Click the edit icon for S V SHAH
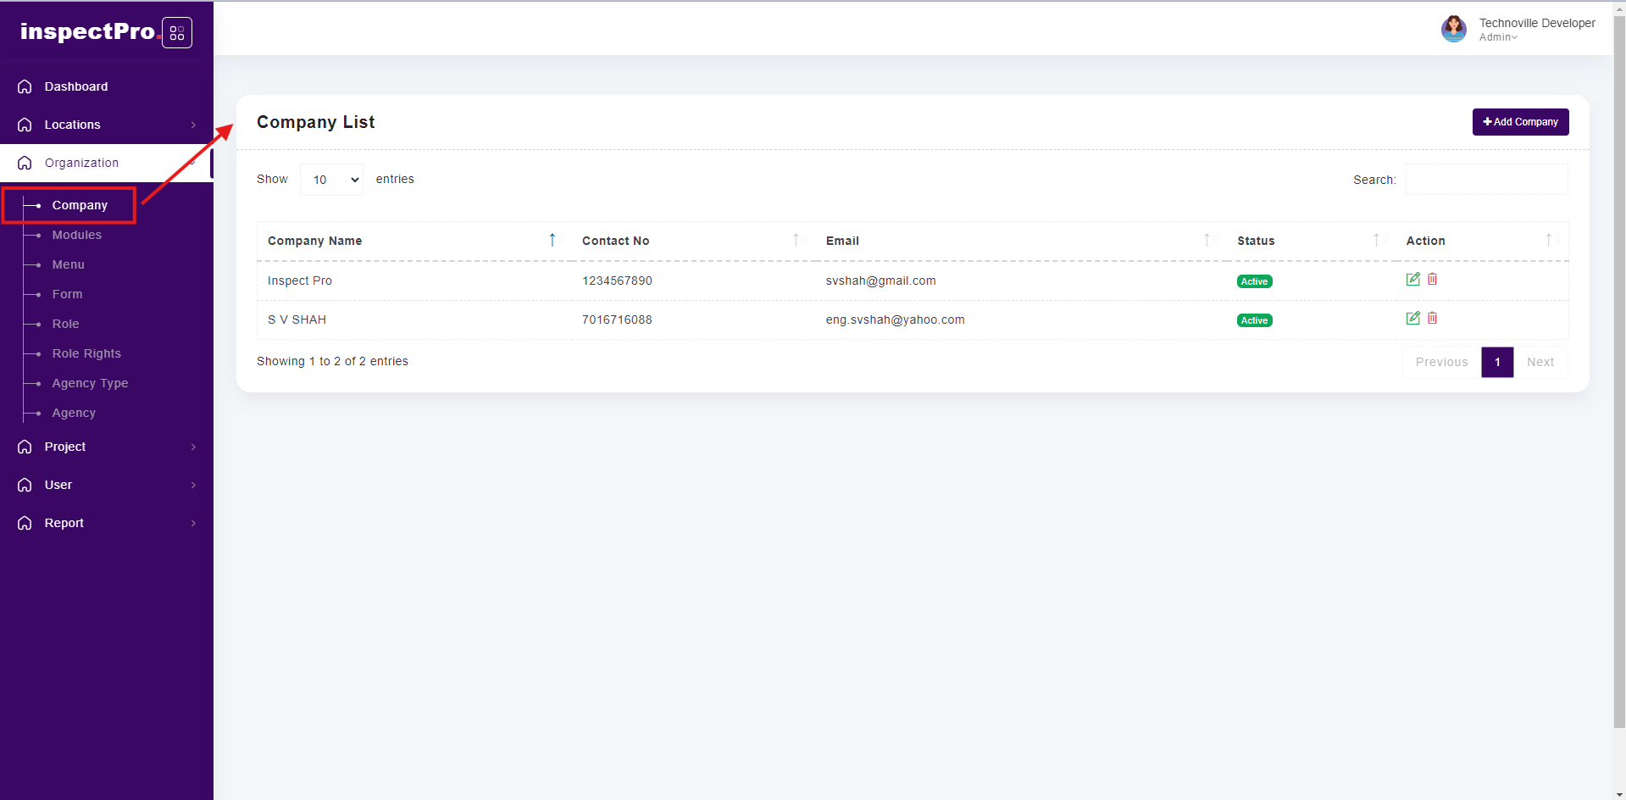This screenshot has height=800, width=1626. click(x=1412, y=319)
